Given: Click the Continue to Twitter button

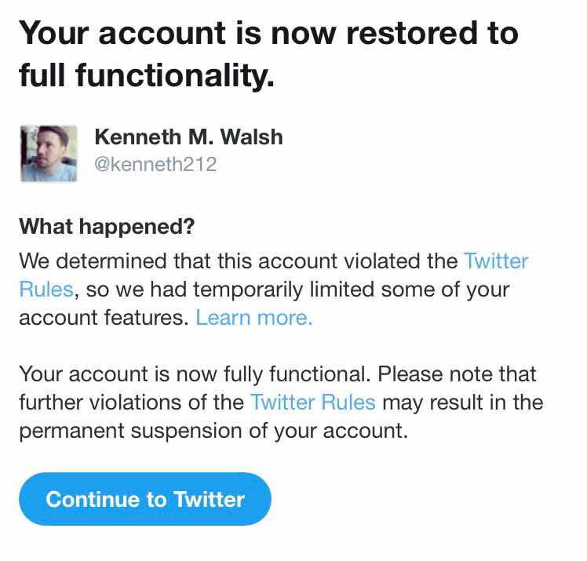Looking at the screenshot, I should click(145, 499).
